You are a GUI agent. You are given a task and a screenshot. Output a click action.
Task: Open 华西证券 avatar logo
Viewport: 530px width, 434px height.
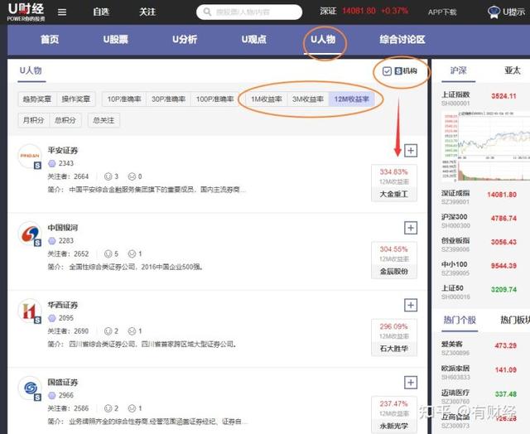click(x=30, y=311)
